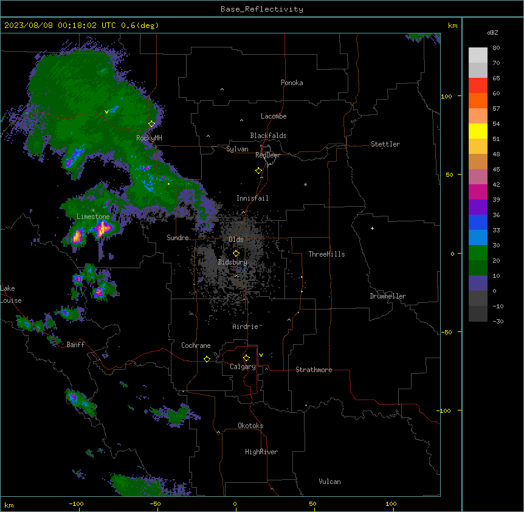Image resolution: width=524 pixels, height=512 pixels.
Task: Click the high-reflectivity storm core below Limestone
Action: [104, 229]
